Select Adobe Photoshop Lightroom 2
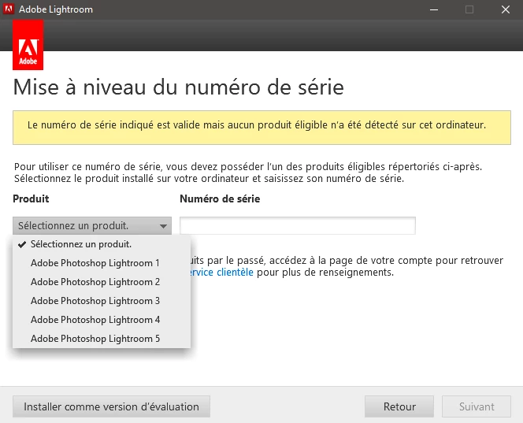 (102, 282)
